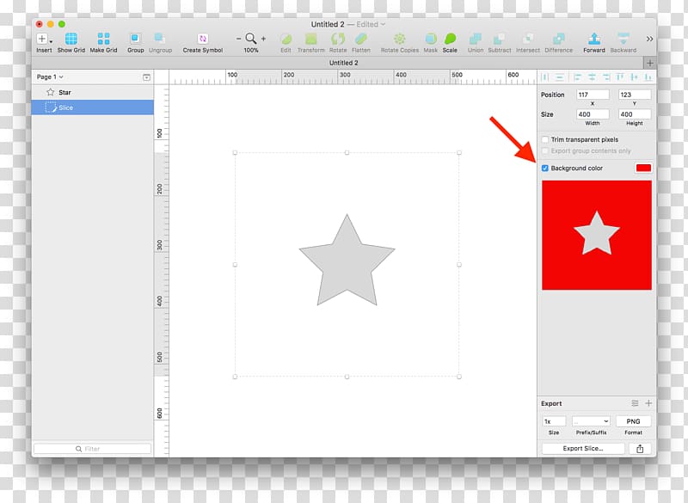688x503 pixels.
Task: Uncheck the Background color checkbox
Action: tap(545, 168)
